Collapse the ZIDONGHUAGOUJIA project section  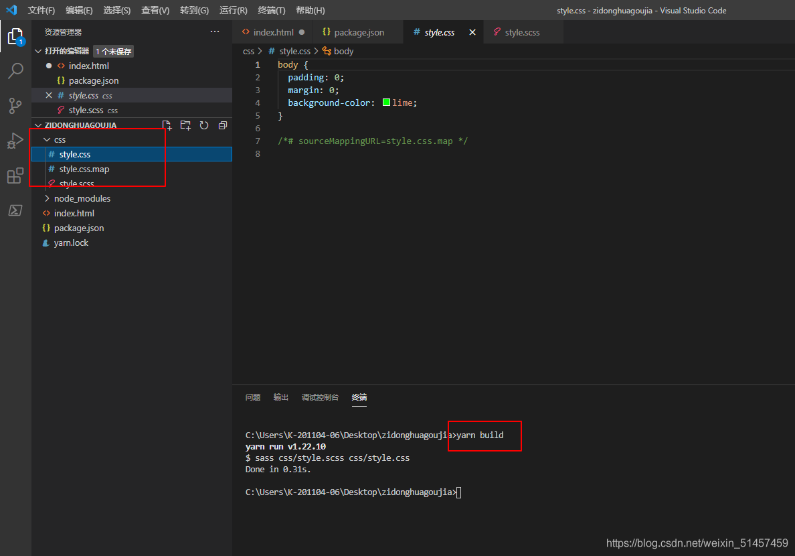pos(38,125)
